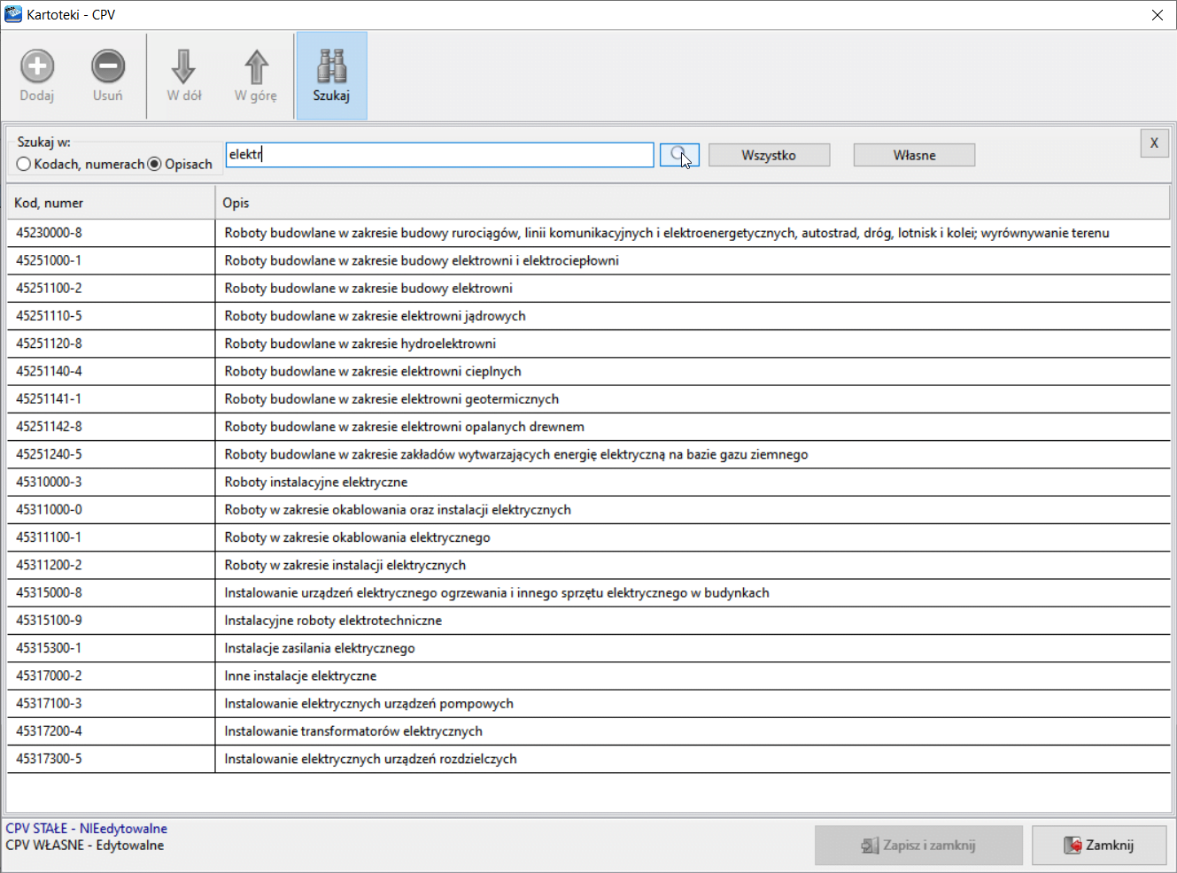This screenshot has height=873, width=1177.
Task: Click description 'w zakresie hydroelektrowni'
Action: click(693, 344)
